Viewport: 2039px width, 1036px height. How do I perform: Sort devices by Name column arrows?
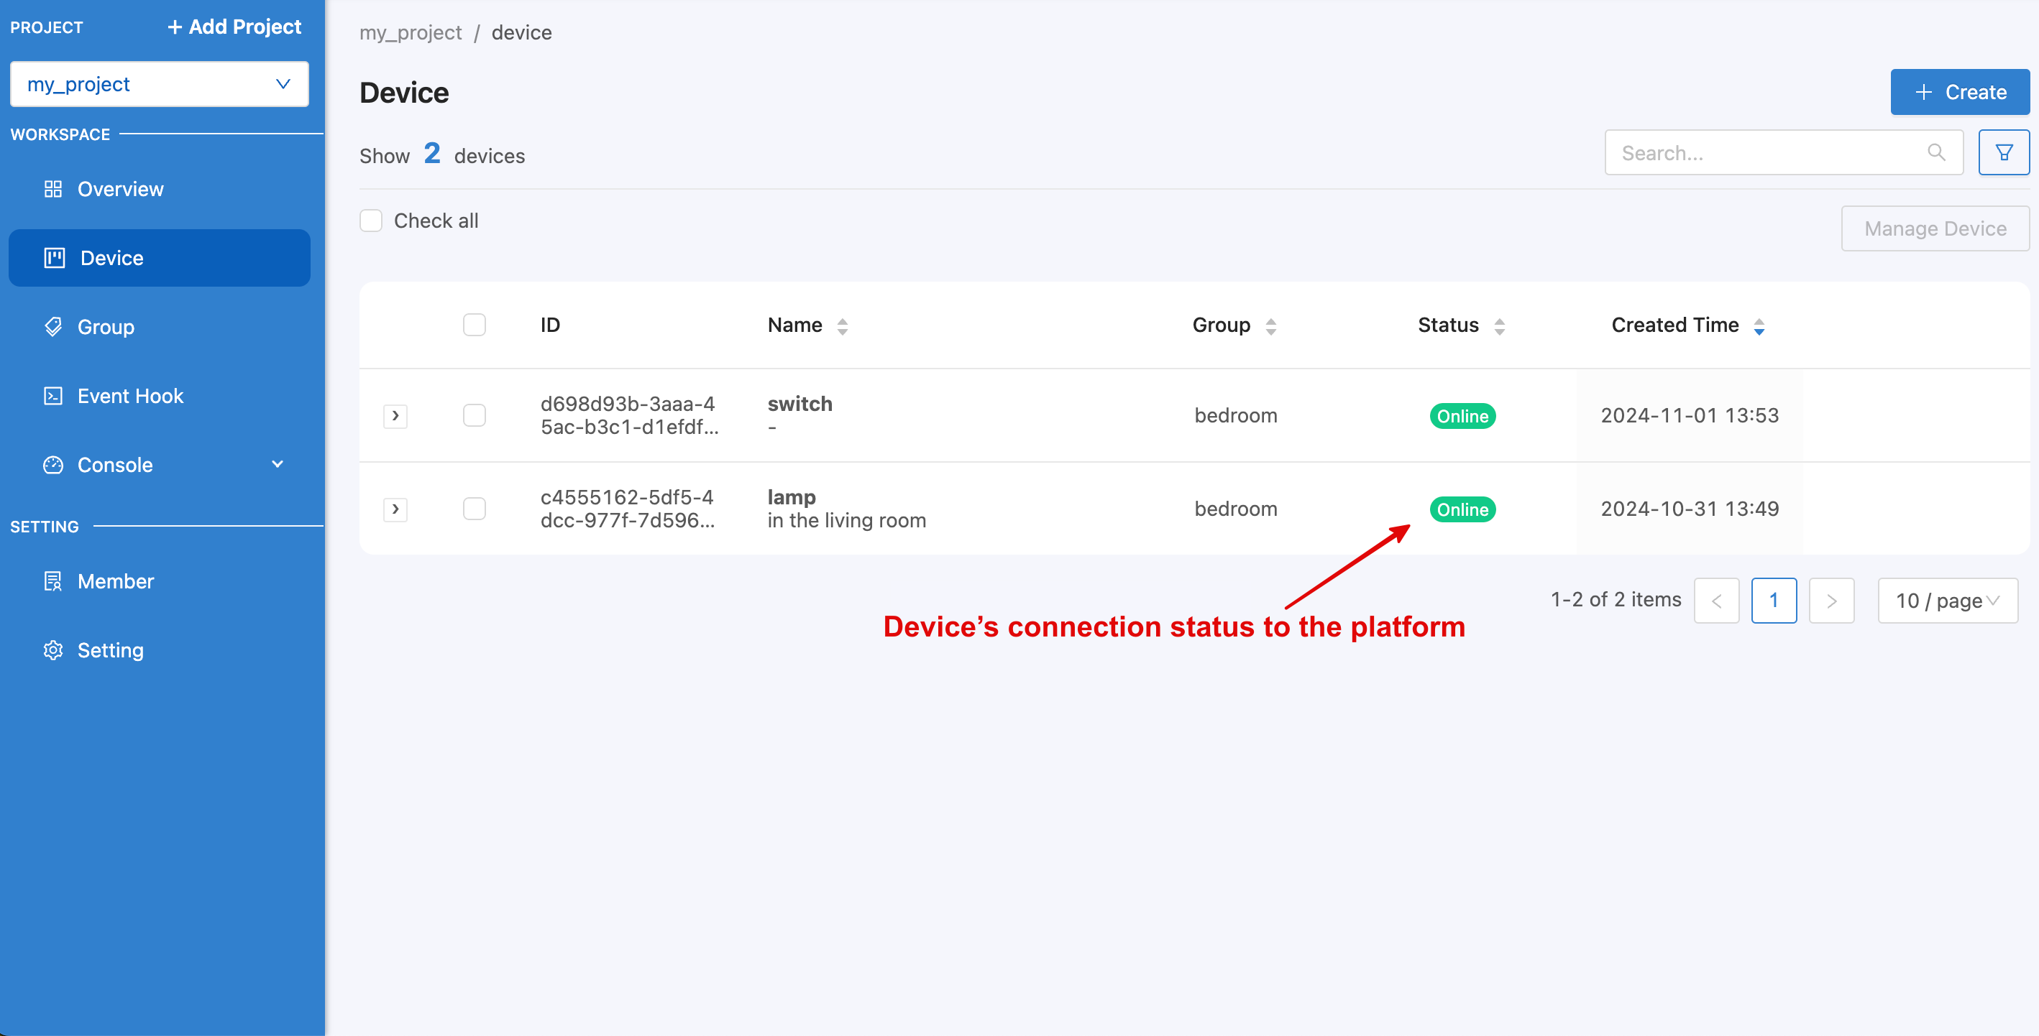(x=842, y=326)
